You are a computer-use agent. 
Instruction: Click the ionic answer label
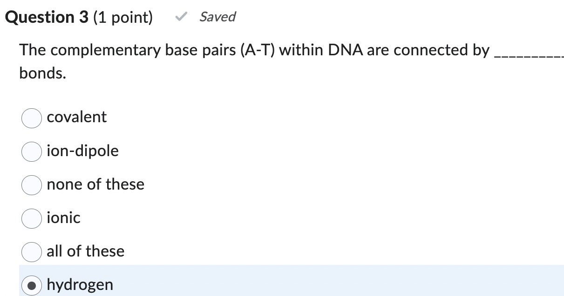point(63,217)
